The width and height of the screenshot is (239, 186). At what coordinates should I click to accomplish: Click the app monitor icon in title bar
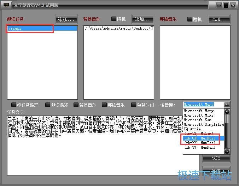tap(6, 5)
